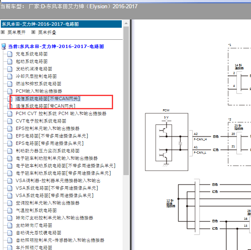Select 通信系统电路图[不带CAN网关] entry
Image resolution: width=251 pixels, height=250 pixels.
[x=48, y=99]
